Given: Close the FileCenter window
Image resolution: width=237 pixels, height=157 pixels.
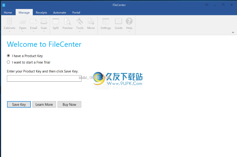Looking at the screenshot, I should coord(231,5).
